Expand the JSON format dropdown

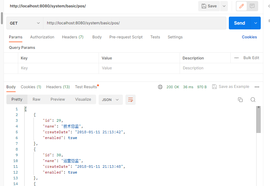pyautogui.click(x=110, y=100)
